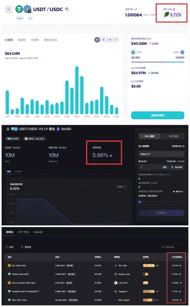Viewport: 190px width, 307px height.
Task: Click the search icon in 搜索金库 box
Action: point(163,247)
